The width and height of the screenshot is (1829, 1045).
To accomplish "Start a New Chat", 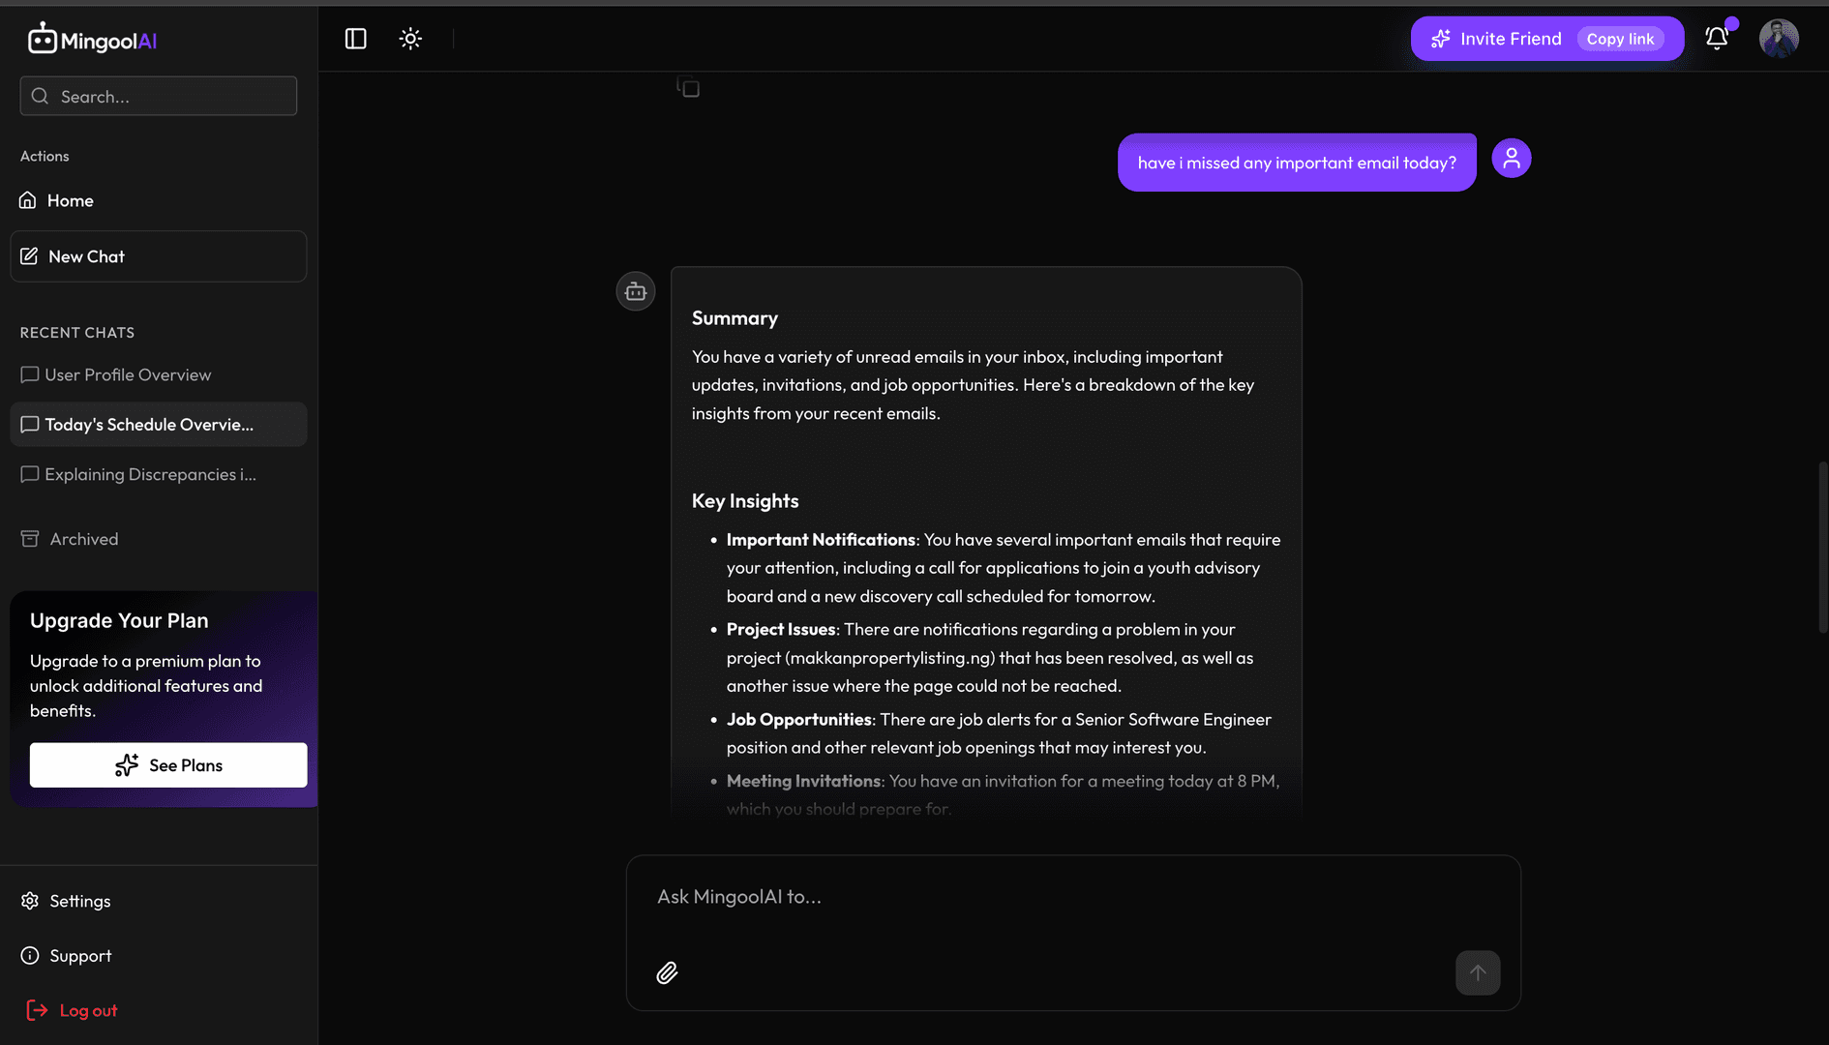I will tap(159, 256).
